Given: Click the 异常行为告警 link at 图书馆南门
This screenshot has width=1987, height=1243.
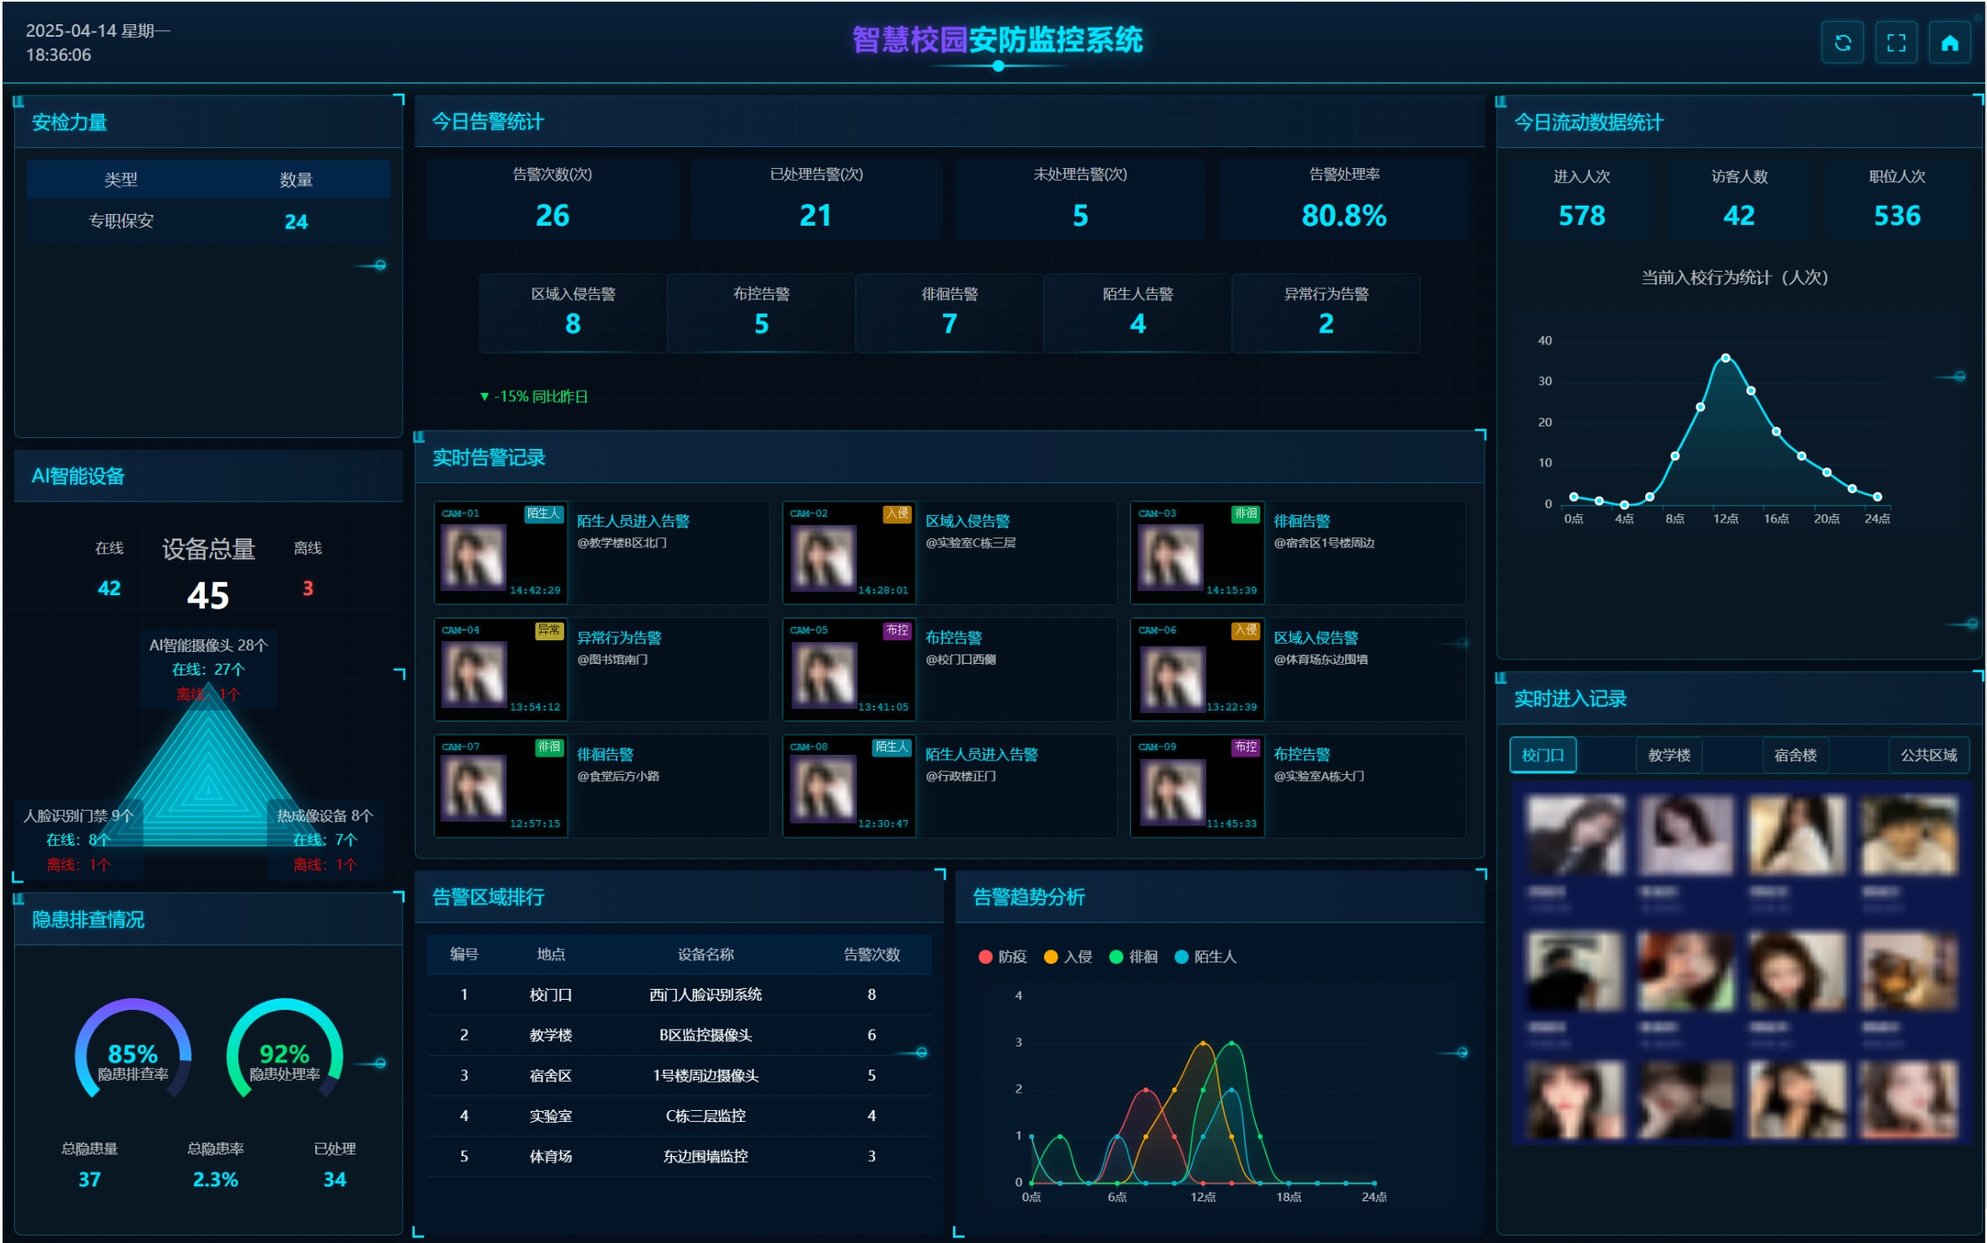Looking at the screenshot, I should pos(619,638).
